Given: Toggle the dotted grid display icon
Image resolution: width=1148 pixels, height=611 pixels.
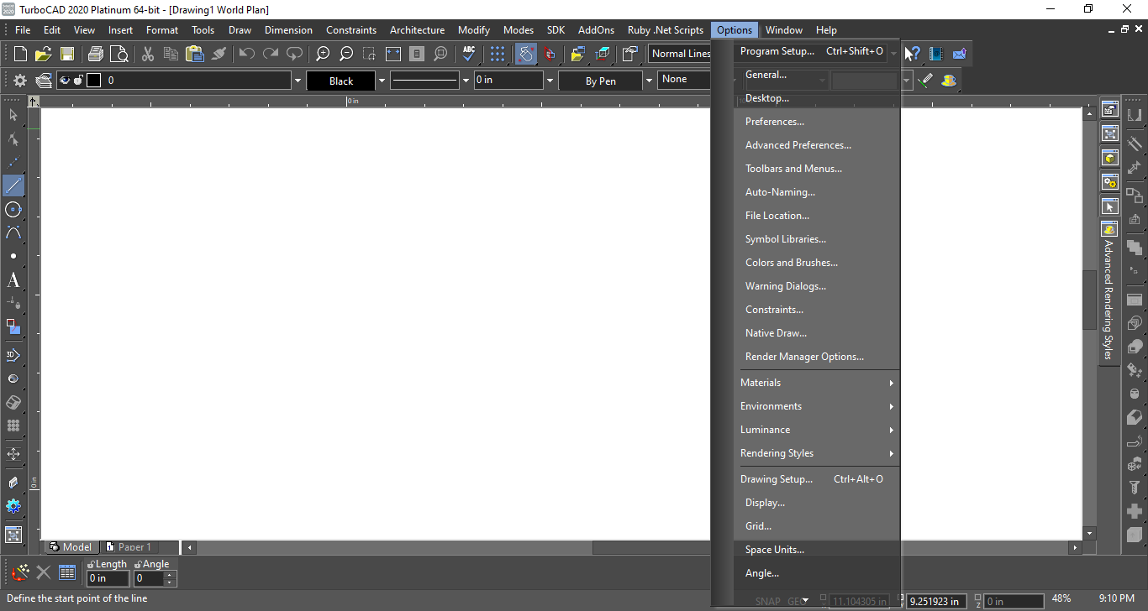Looking at the screenshot, I should [498, 54].
